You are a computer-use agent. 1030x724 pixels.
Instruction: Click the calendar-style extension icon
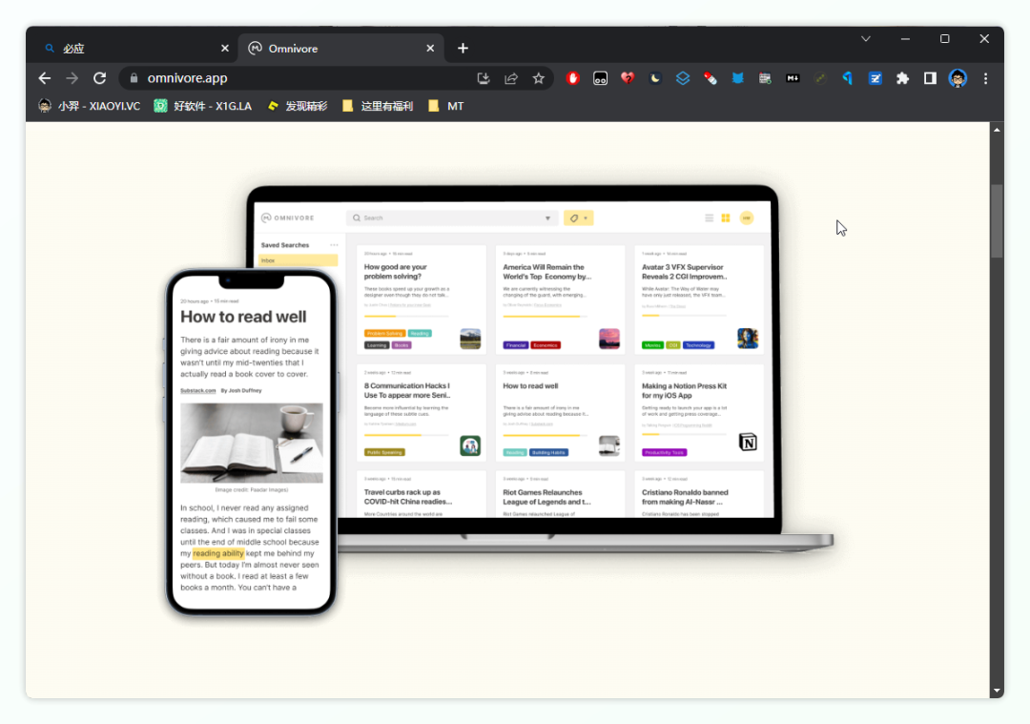coord(765,78)
